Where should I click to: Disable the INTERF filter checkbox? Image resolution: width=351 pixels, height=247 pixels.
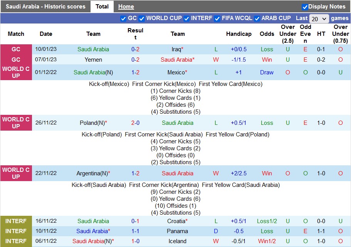pyautogui.click(x=186, y=18)
